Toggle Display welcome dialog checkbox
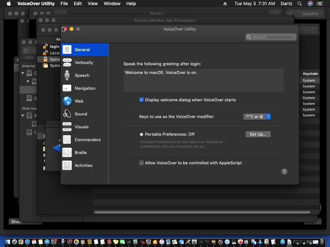This screenshot has height=247, width=330. tap(141, 100)
